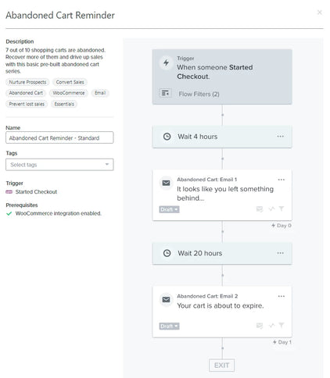The height and width of the screenshot is (378, 330).
Task: Click analytics icon on Email 2
Action: pyautogui.click(x=271, y=326)
